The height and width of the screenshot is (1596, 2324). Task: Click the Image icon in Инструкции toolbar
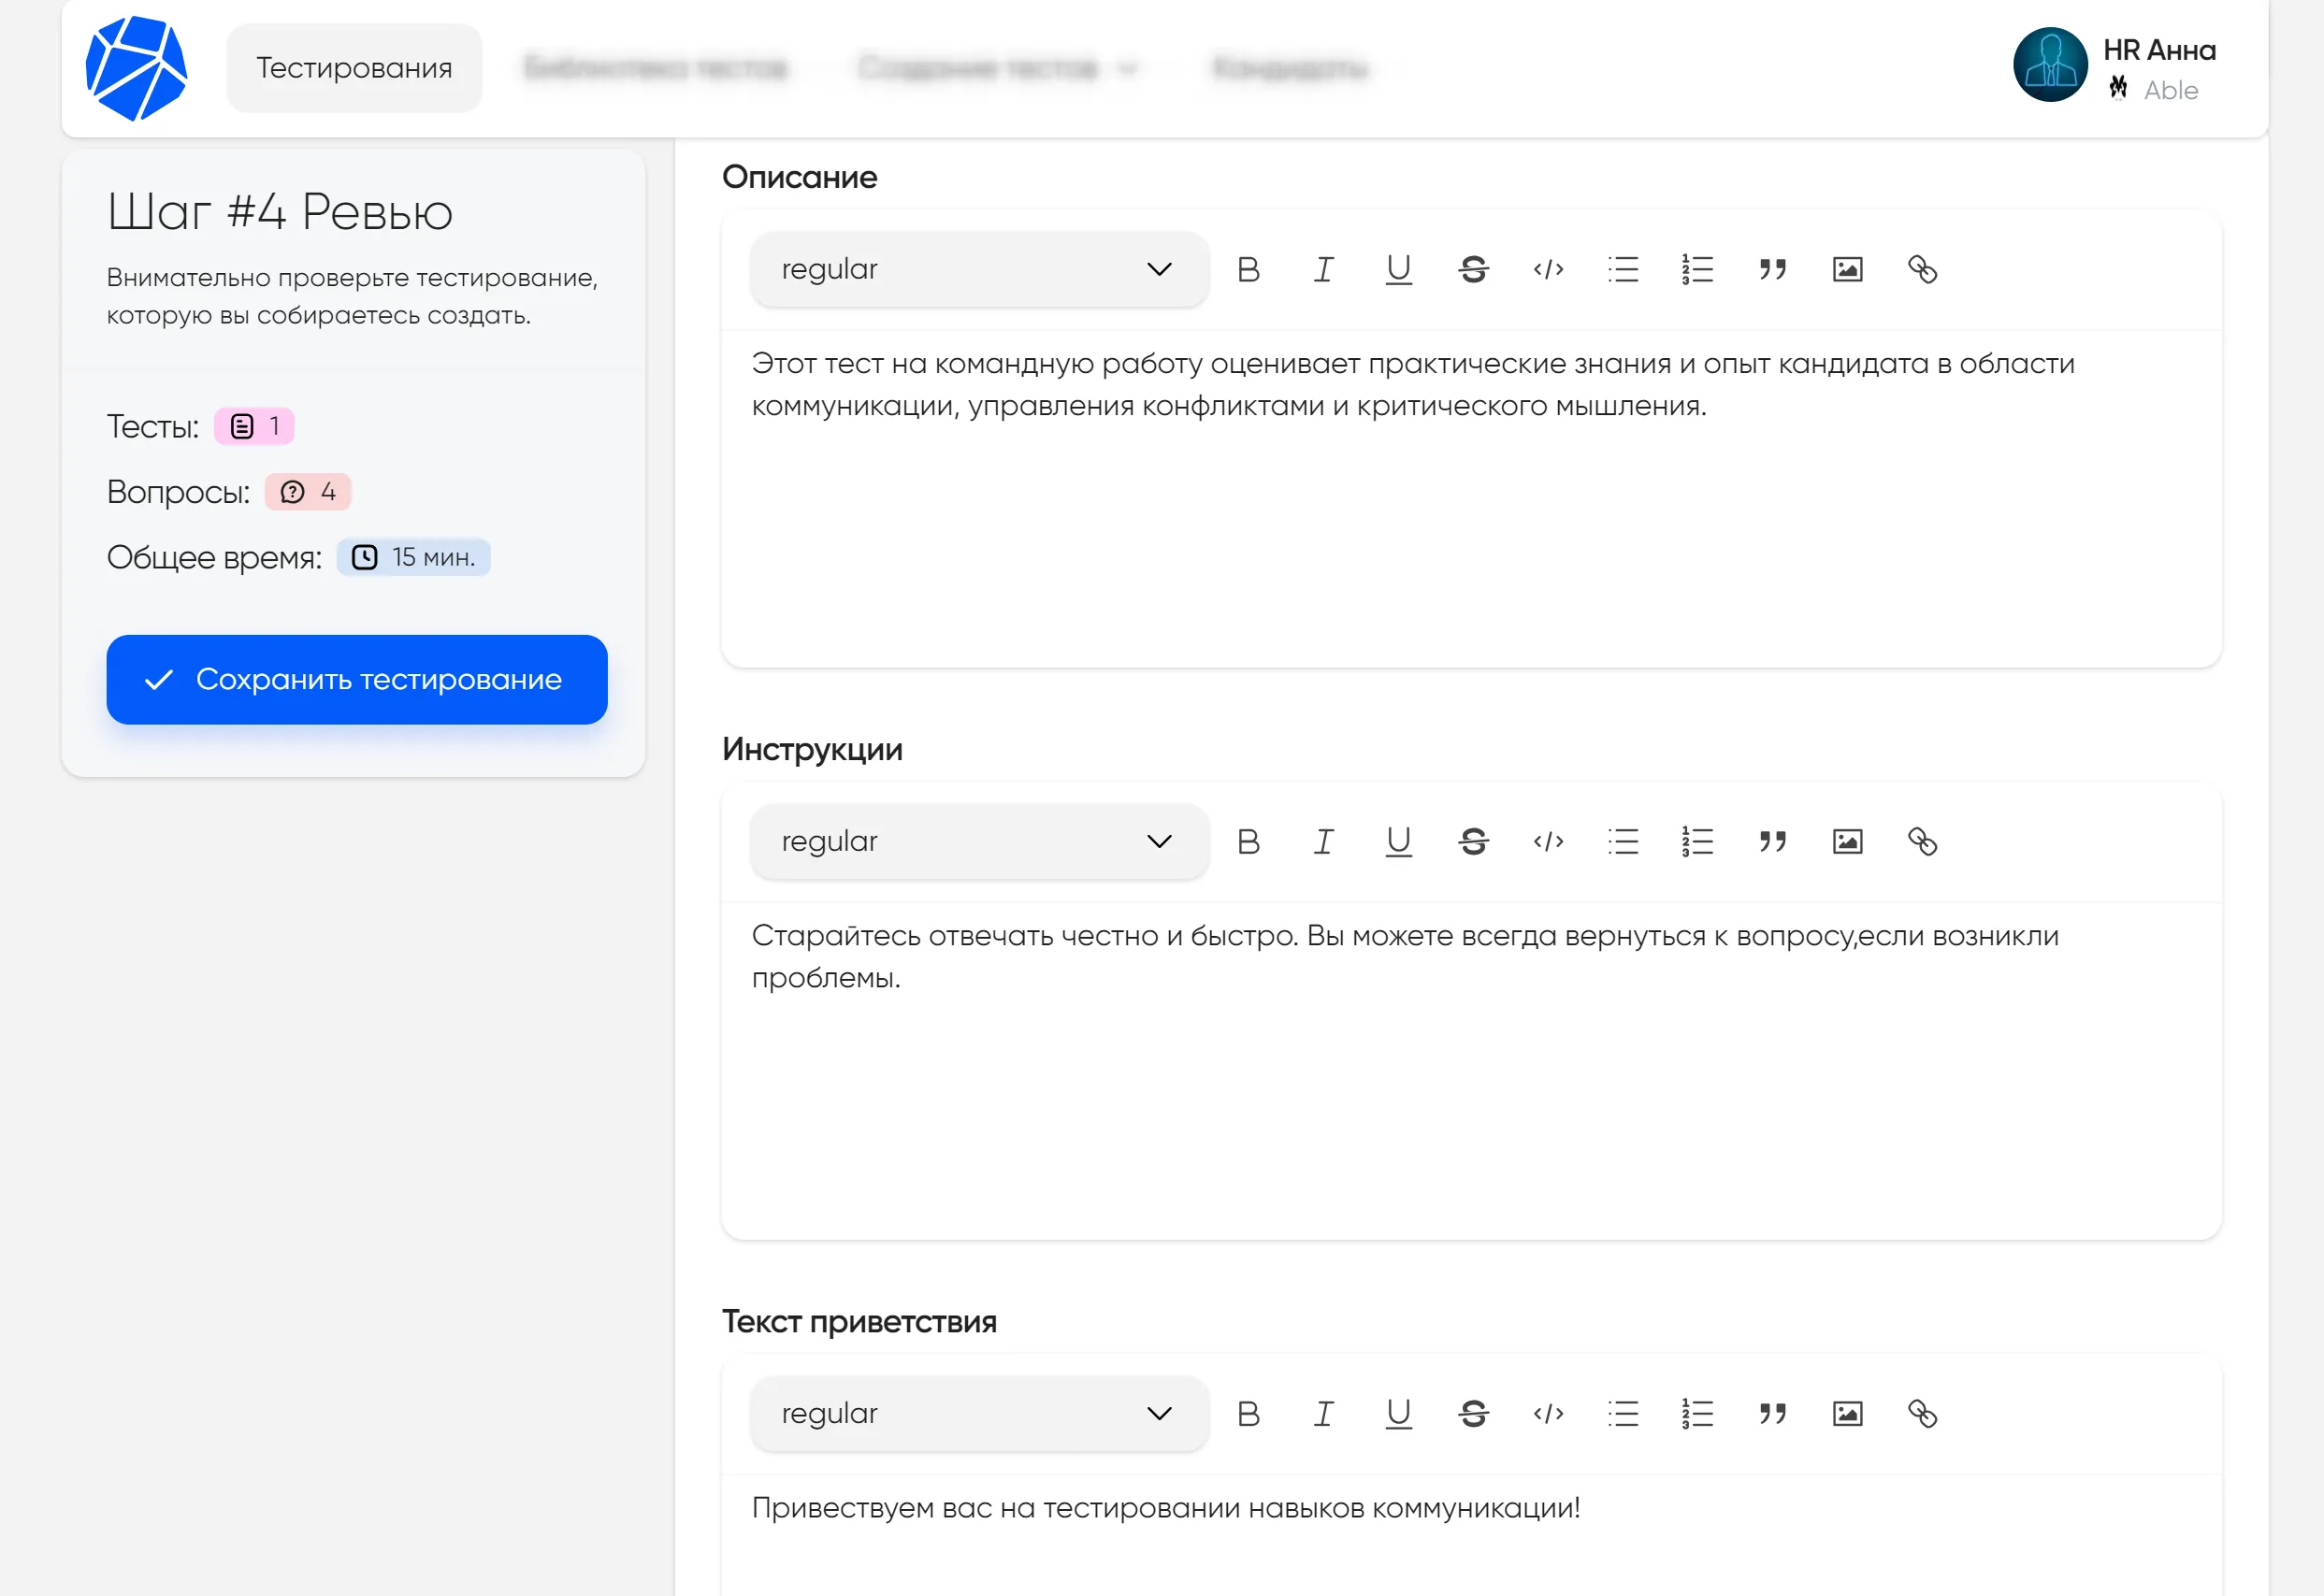coord(1845,842)
